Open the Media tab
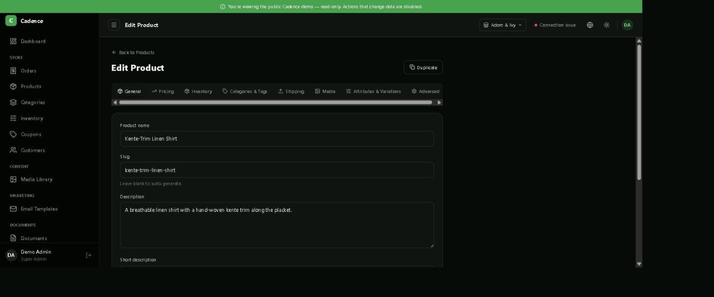This screenshot has width=714, height=297. (325, 92)
